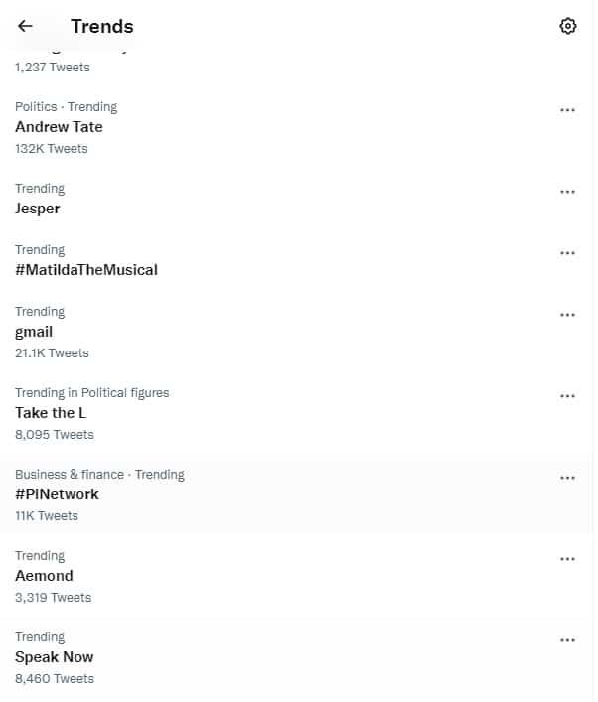Image resolution: width=598 pixels, height=702 pixels.
Task: Open more options for Speak Now trend
Action: tap(567, 640)
